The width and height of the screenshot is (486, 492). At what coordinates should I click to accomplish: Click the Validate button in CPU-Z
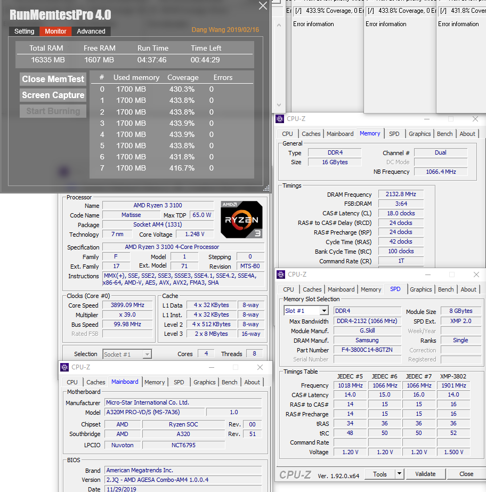[425, 474]
